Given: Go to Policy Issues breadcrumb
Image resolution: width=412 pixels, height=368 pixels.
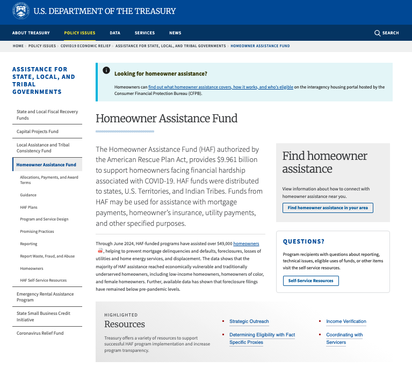Looking at the screenshot, I should point(42,46).
